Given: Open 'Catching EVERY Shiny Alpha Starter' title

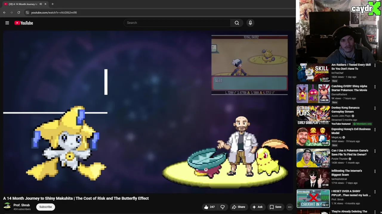Looking at the screenshot, I should 349,88.
